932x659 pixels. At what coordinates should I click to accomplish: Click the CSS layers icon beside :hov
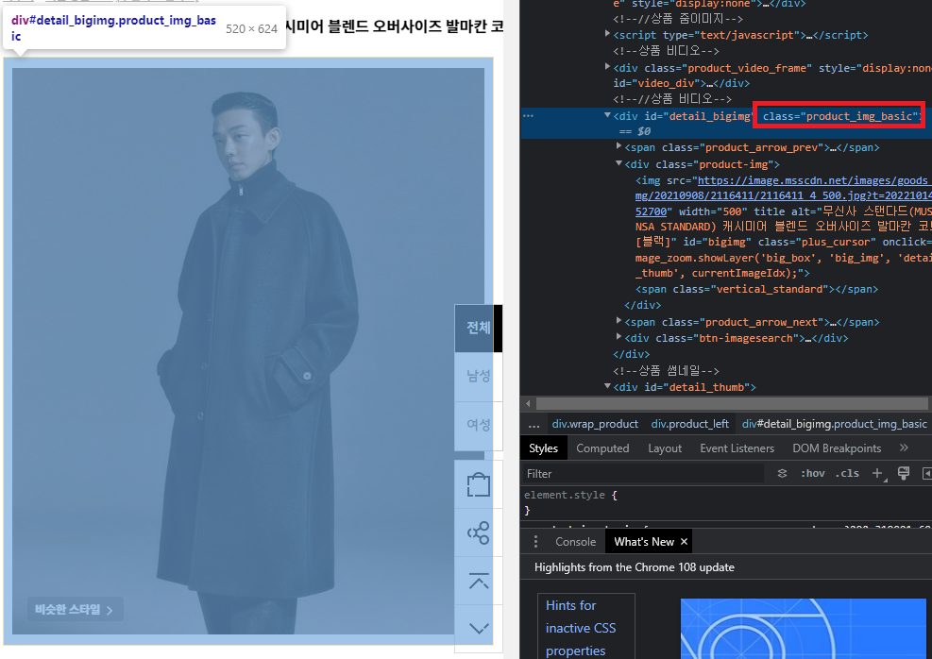(x=782, y=474)
